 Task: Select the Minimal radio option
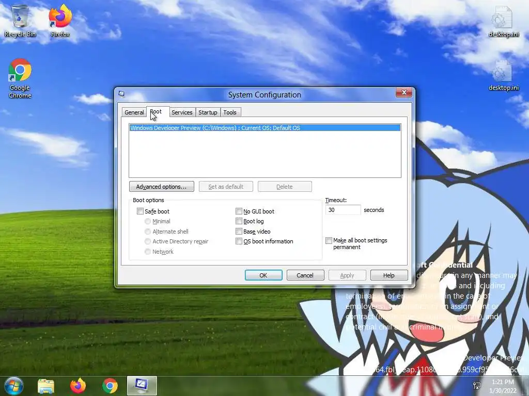[x=147, y=221]
